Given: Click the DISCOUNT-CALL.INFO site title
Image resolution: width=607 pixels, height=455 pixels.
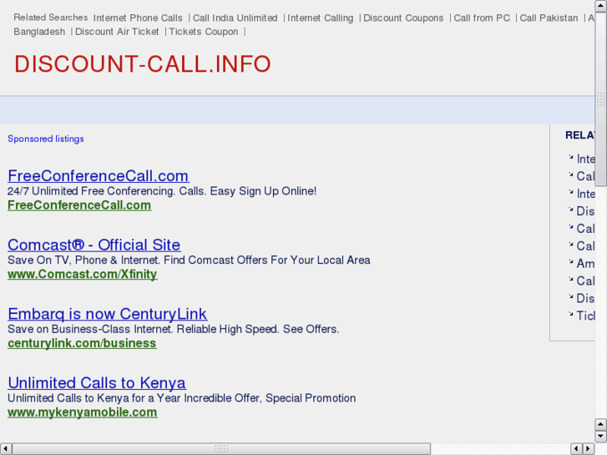Looking at the screenshot, I should (143, 64).
